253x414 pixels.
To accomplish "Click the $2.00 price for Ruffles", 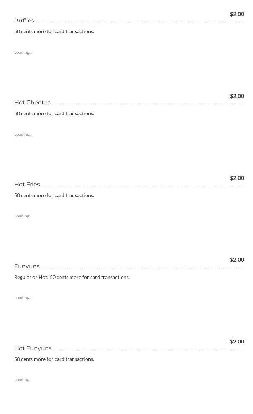I will point(237,14).
